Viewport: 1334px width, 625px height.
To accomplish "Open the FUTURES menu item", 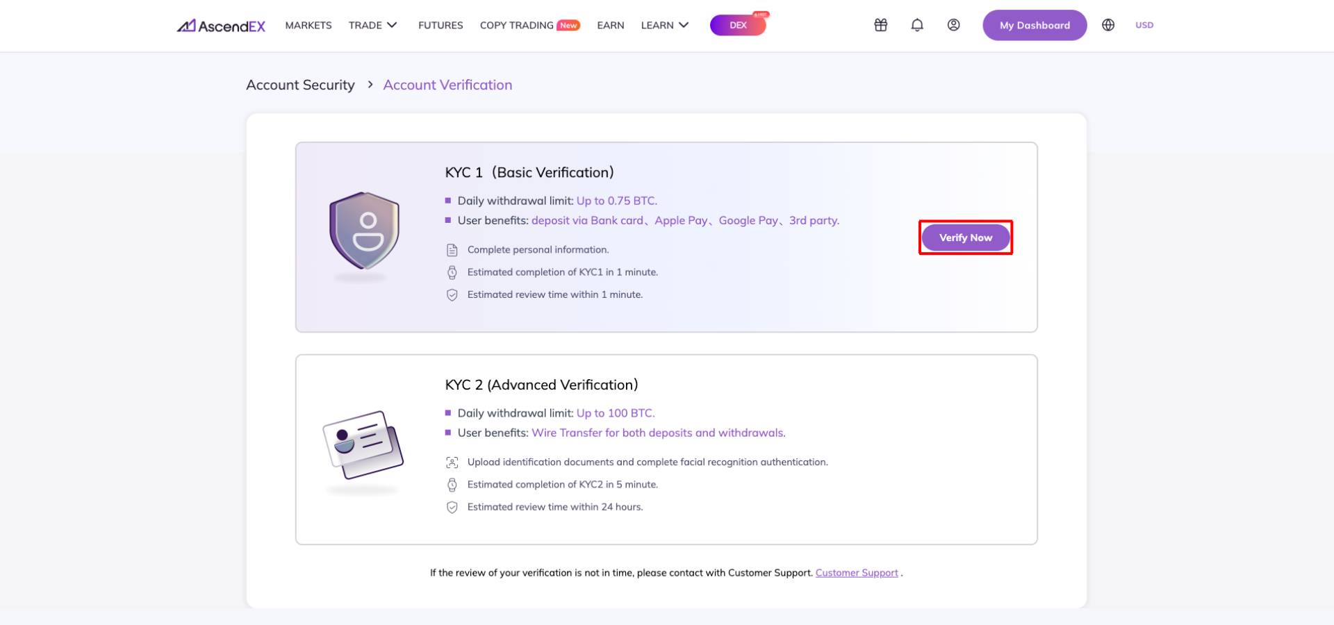I will tap(440, 25).
